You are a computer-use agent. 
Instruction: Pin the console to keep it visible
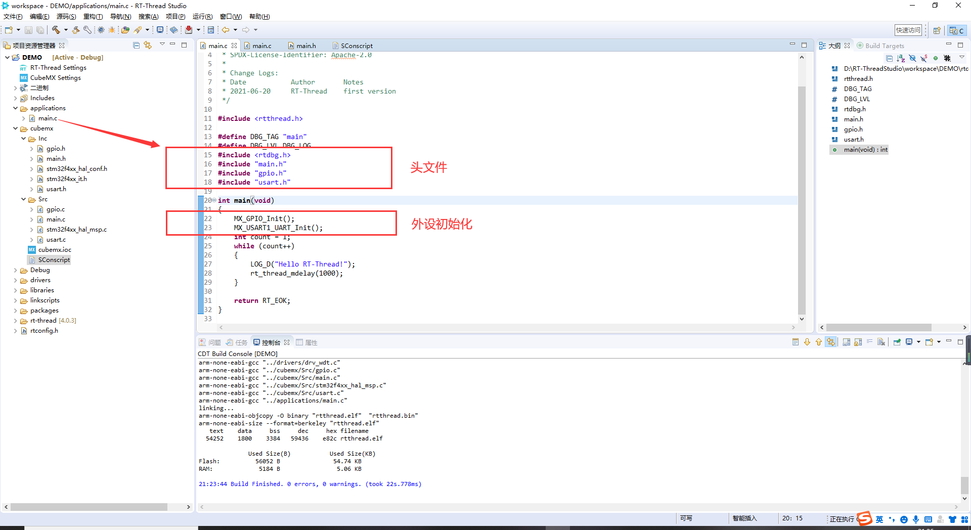(898, 342)
